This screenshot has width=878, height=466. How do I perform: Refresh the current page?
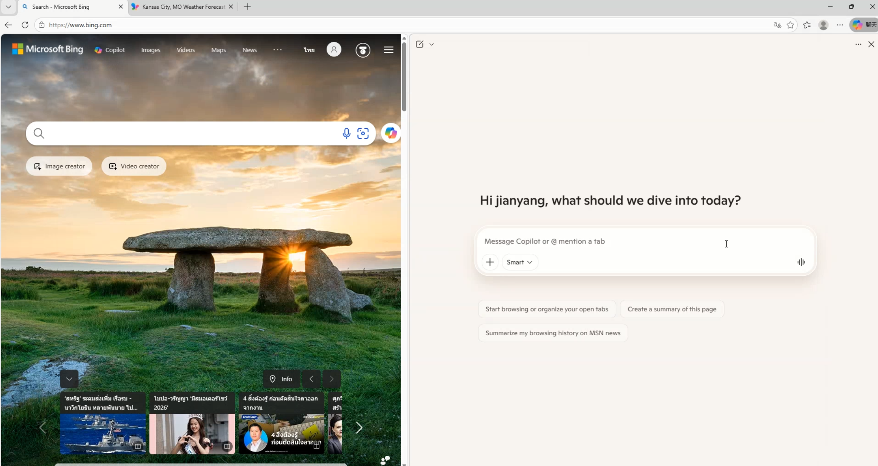(25, 25)
